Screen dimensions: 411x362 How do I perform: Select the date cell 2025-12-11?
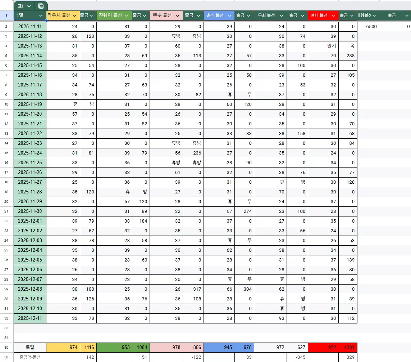pos(30,318)
